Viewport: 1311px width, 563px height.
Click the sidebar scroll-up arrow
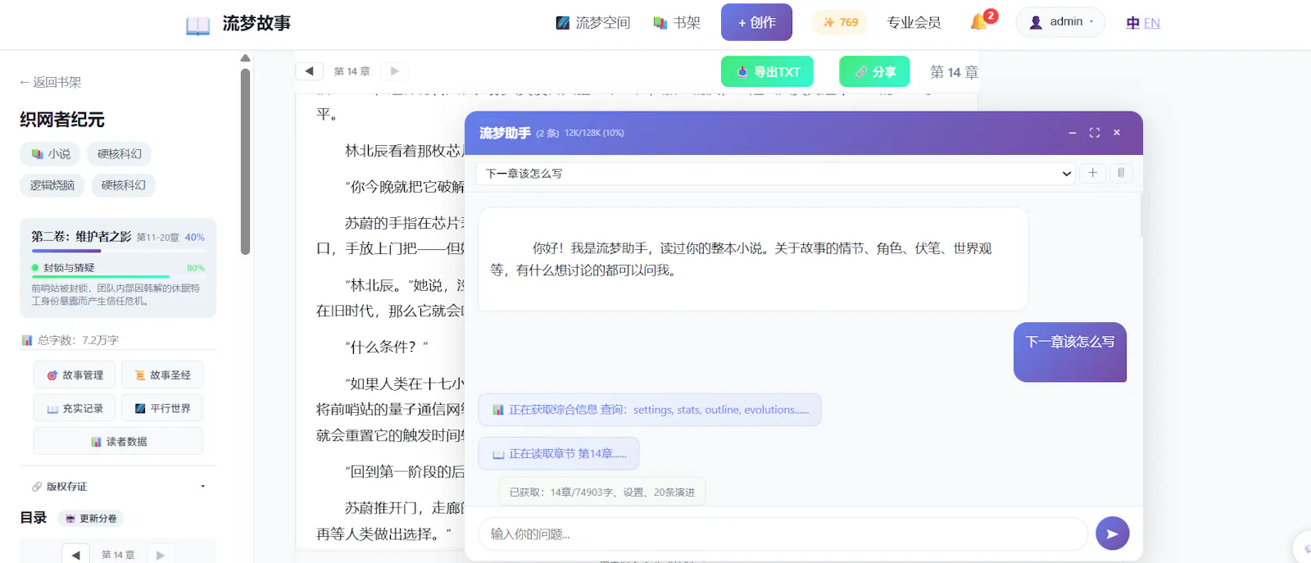[x=245, y=58]
